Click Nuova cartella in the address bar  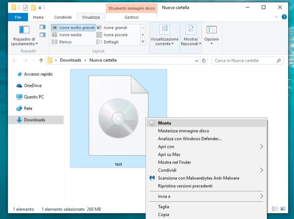[103, 60]
